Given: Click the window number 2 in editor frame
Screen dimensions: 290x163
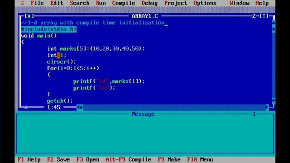Looking at the screenshot, I should (x=254, y=16).
